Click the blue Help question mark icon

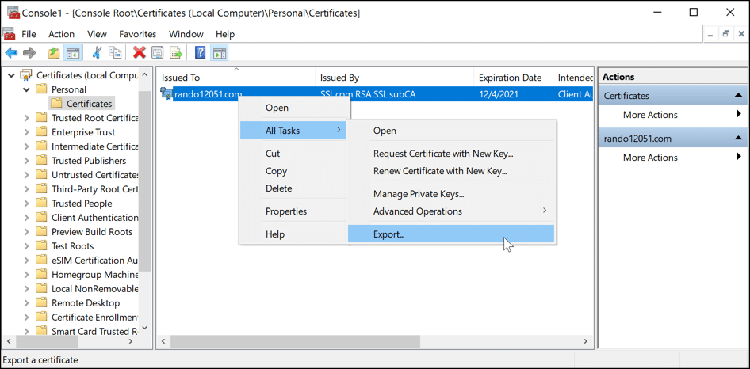tap(200, 53)
